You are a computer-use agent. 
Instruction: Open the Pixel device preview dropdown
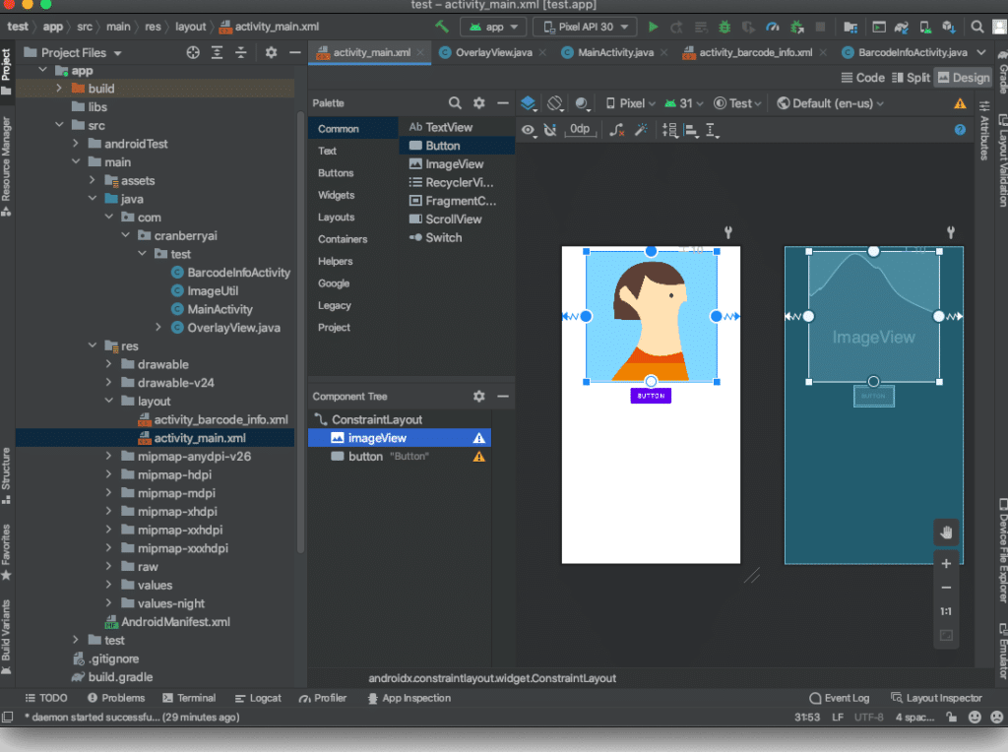click(631, 103)
